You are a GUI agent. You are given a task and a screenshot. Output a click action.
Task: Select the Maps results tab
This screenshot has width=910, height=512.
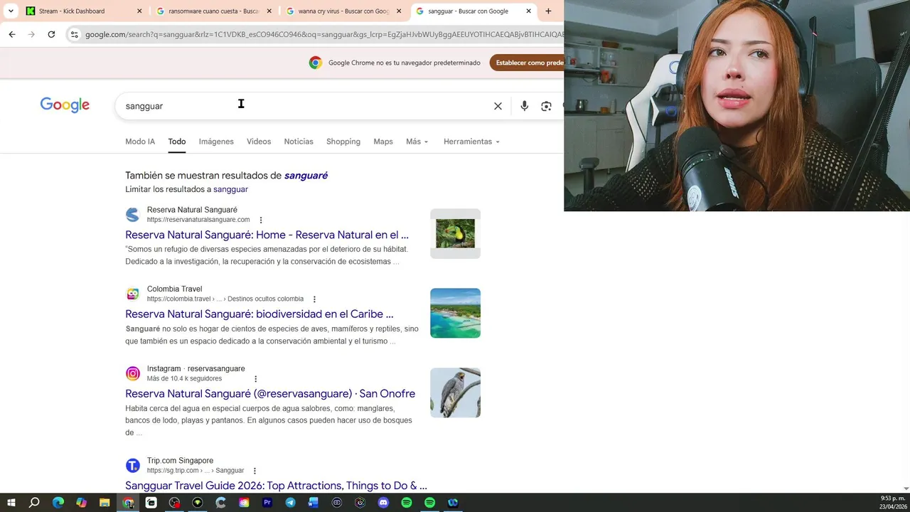tap(383, 142)
